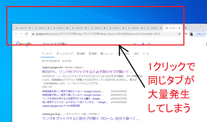Open a new tab with the plus button

[x=186, y=28]
